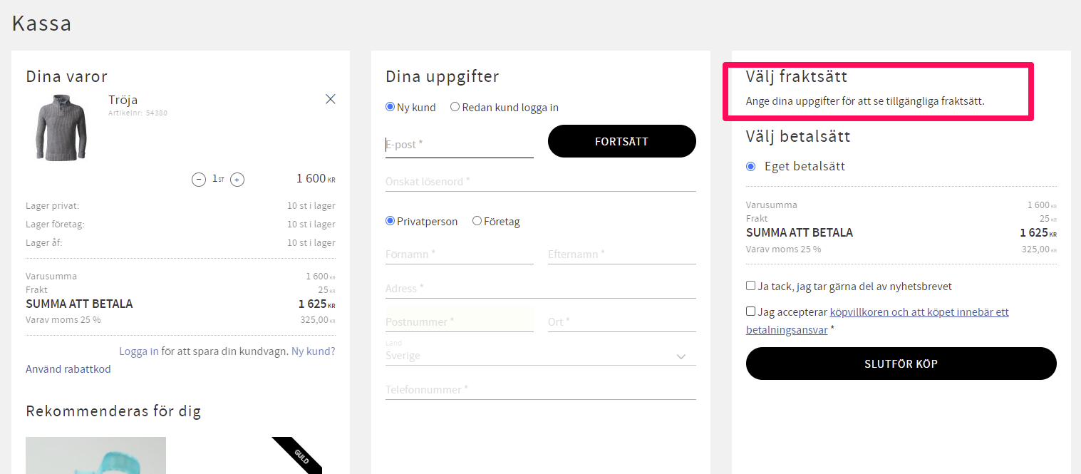This screenshot has height=474, width=1081.
Task: Accept the köpvillkoren terms checkbox
Action: 750,311
